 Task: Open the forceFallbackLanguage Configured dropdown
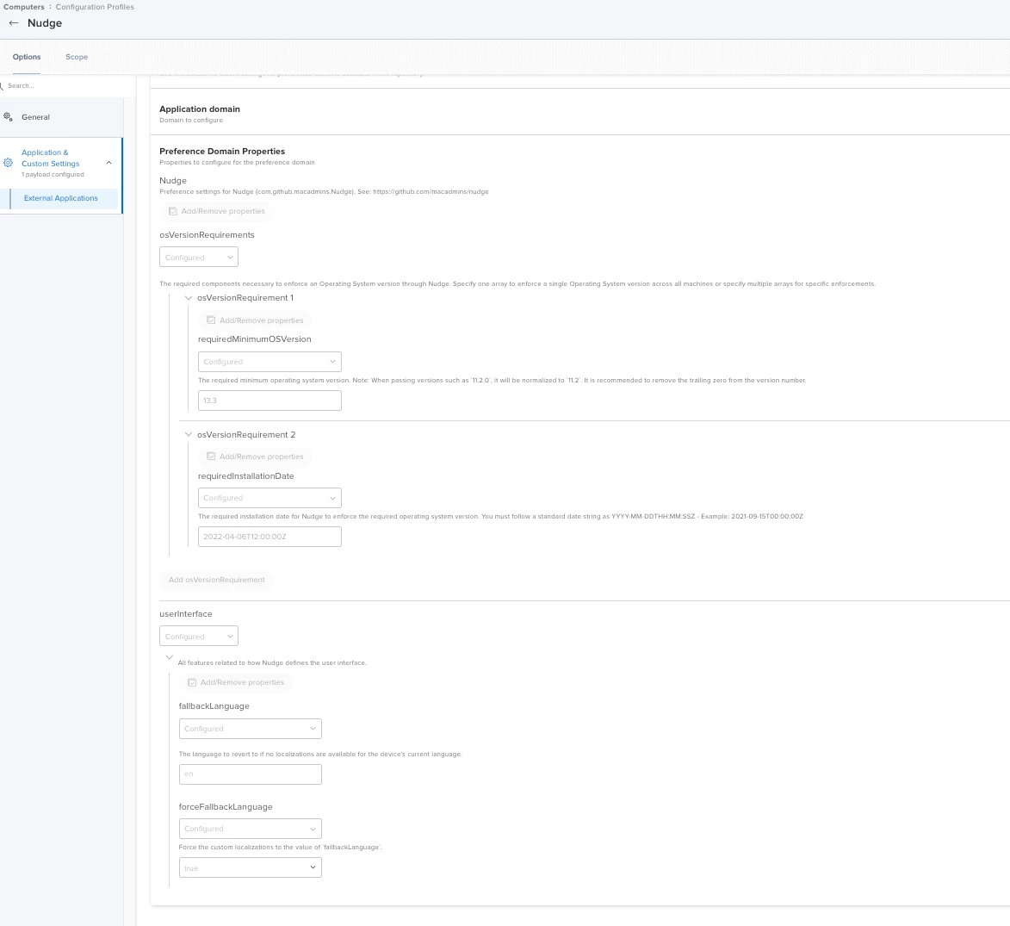250,829
